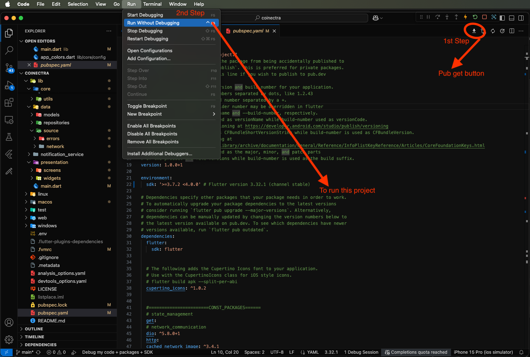Open editor More Actions ellipsis

coord(521,31)
